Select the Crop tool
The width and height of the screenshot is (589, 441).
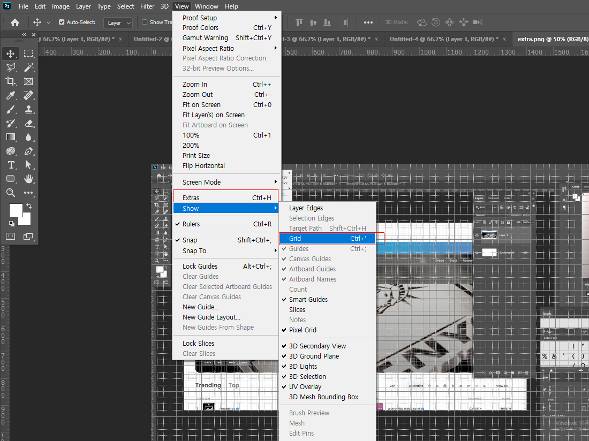pyautogui.click(x=11, y=81)
